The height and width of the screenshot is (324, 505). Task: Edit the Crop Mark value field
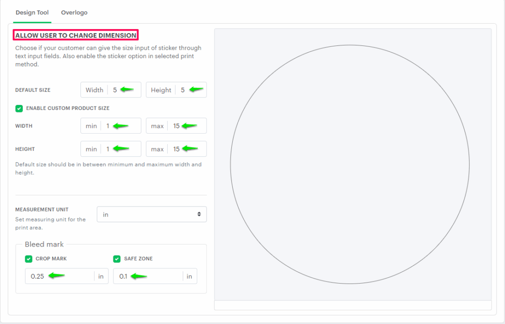pyautogui.click(x=59, y=276)
